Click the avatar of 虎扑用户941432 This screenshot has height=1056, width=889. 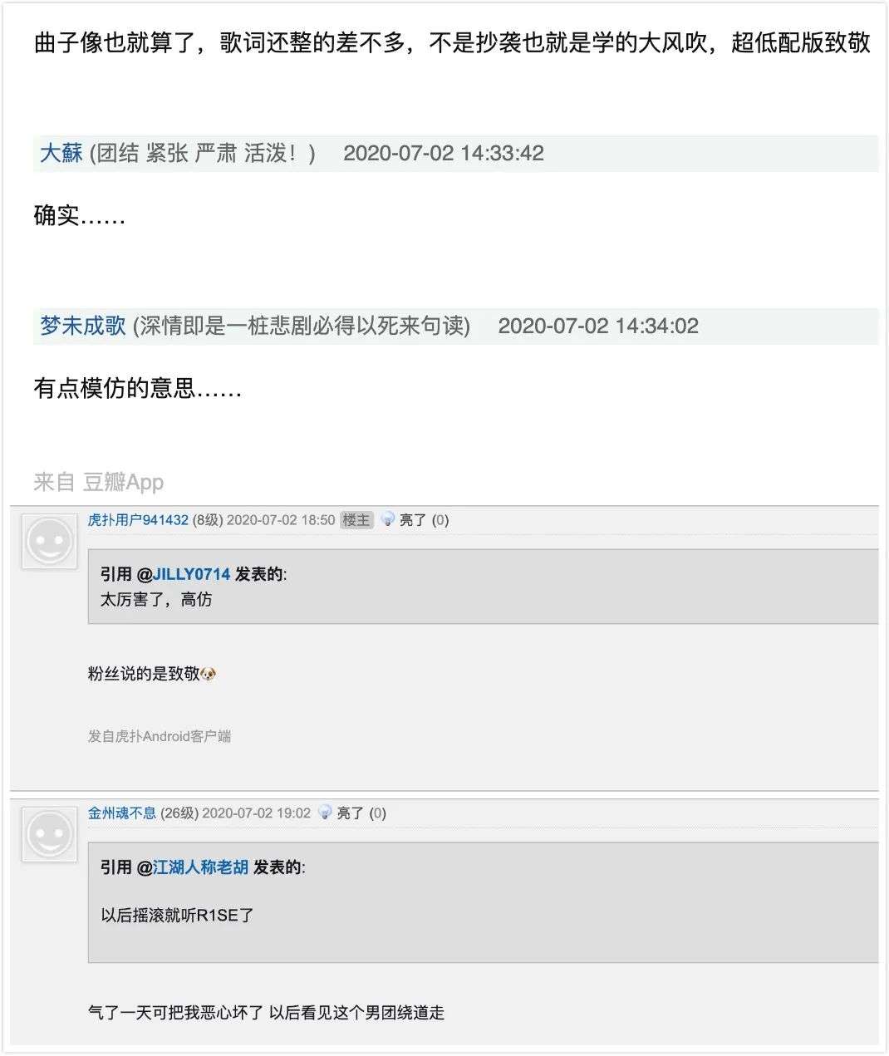[x=49, y=542]
